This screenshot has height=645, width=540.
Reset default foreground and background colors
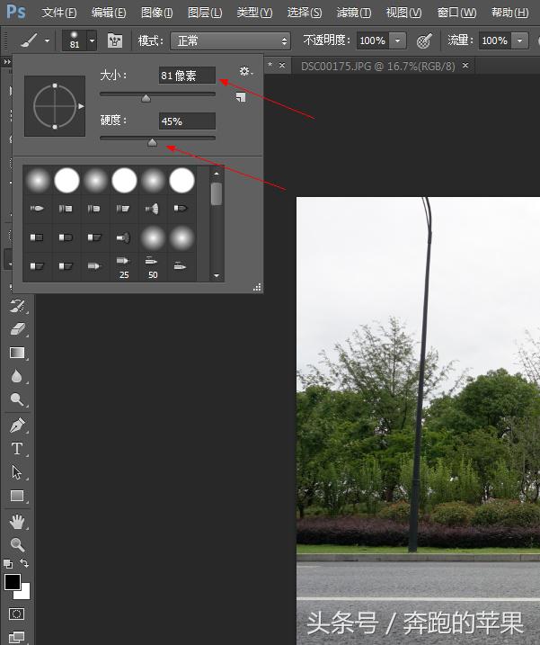[7, 563]
